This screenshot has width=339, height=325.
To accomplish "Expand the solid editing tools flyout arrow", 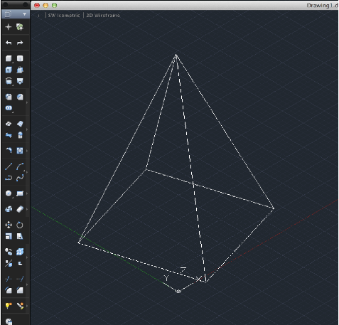I will (x=27, y=102).
